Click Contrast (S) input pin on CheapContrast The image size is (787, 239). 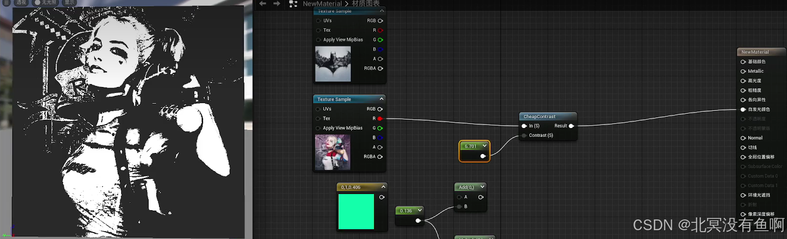pos(525,135)
